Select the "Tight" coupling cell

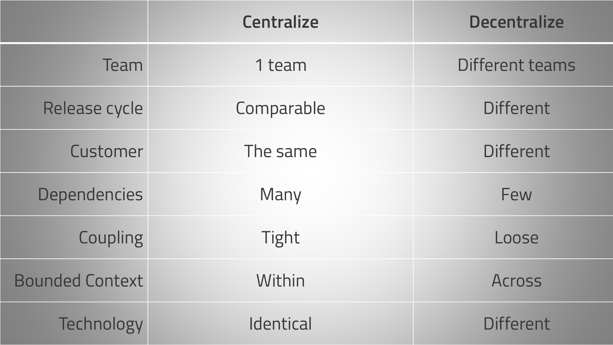(280, 238)
